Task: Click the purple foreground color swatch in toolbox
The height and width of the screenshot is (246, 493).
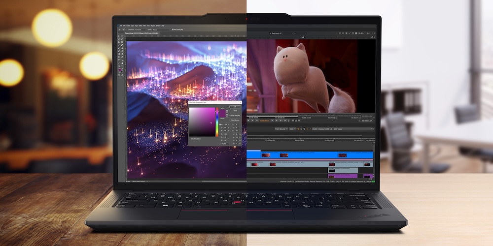Action: pos(120,70)
